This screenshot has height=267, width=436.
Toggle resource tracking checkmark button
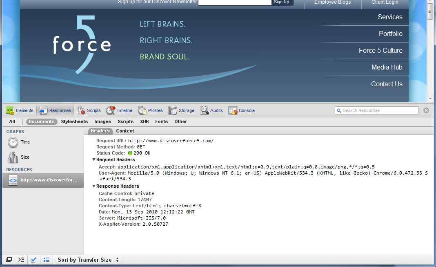click(33, 260)
